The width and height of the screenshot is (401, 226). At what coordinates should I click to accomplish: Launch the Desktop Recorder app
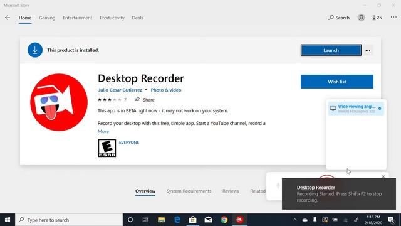(x=331, y=50)
